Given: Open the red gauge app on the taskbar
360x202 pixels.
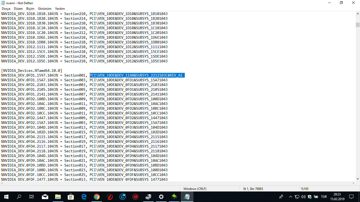Looking at the screenshot, I should [x=110, y=196].
